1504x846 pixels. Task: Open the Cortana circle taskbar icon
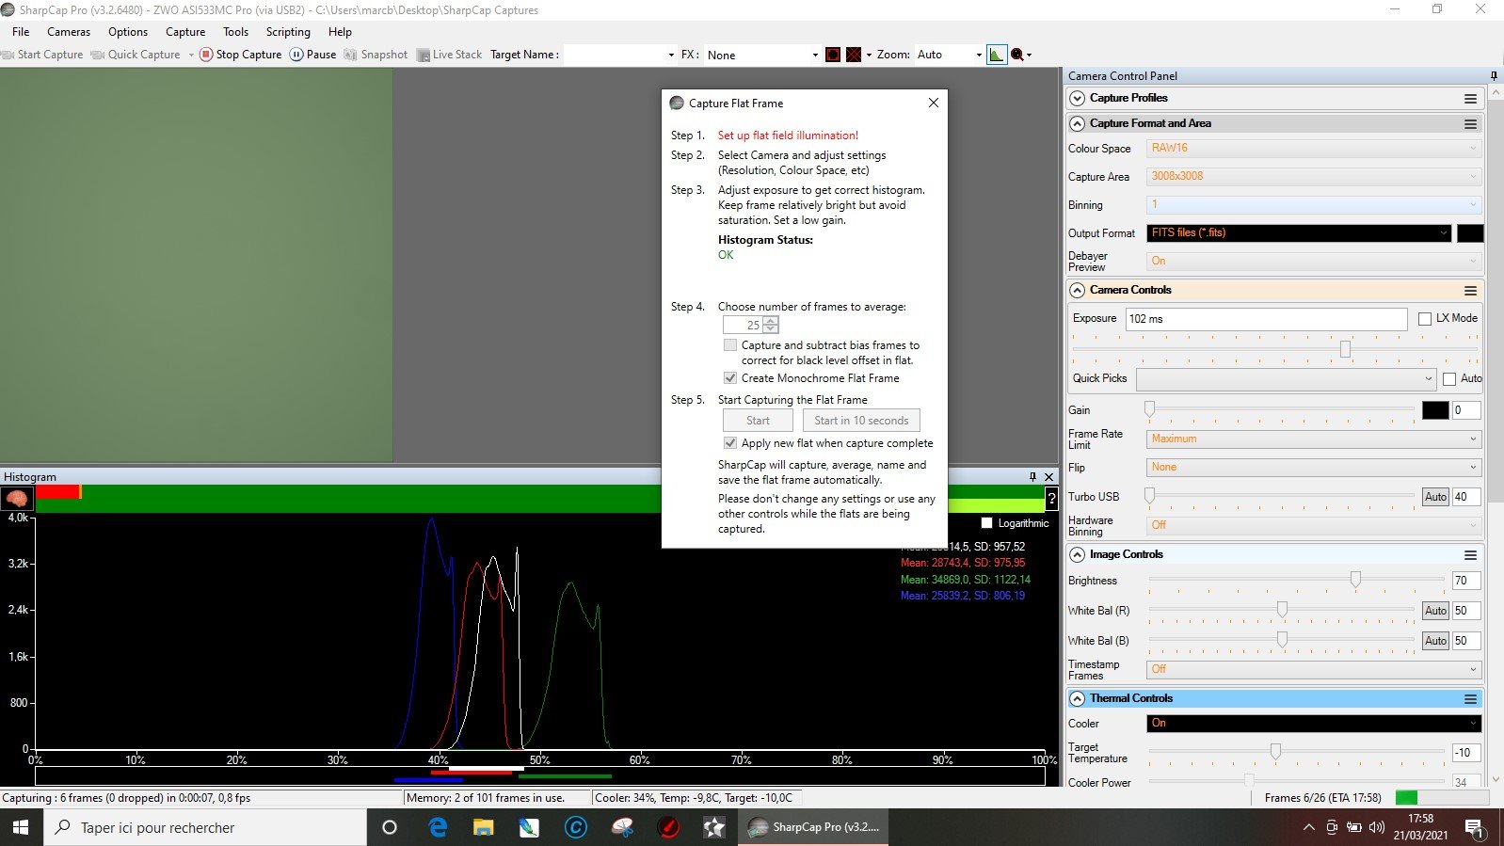click(x=390, y=827)
